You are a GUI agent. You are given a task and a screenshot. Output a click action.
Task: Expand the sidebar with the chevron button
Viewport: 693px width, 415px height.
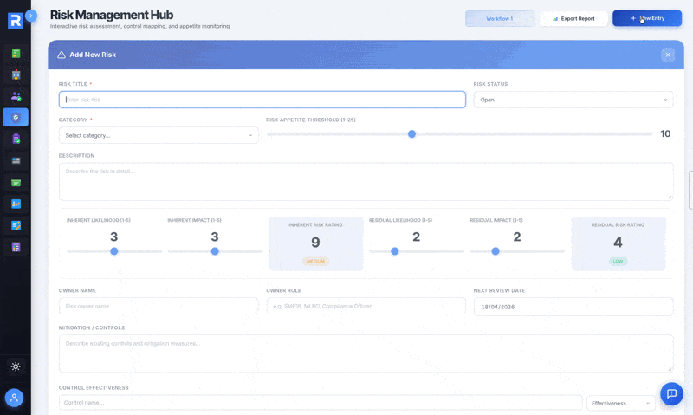tap(31, 16)
